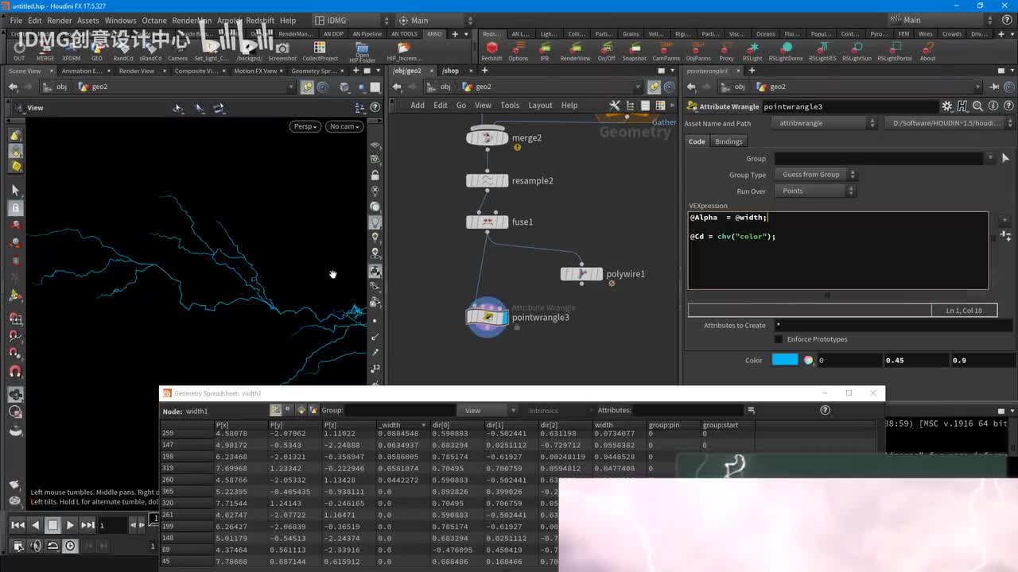Click the RSLightDome shelf icon
Image resolution: width=1018 pixels, height=572 pixels.
pos(785,49)
